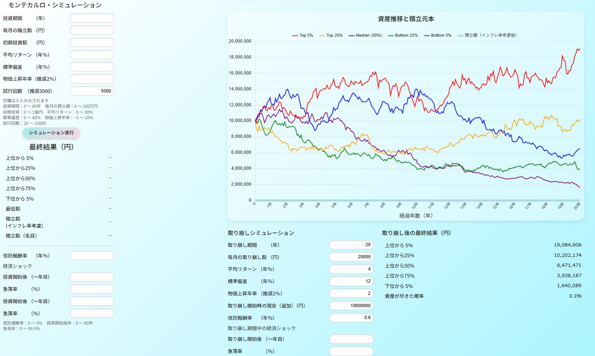Image resolution: width=595 pixels, height=356 pixels.
Task: Toggle Bottom 25% legend item
Action: tap(403, 36)
